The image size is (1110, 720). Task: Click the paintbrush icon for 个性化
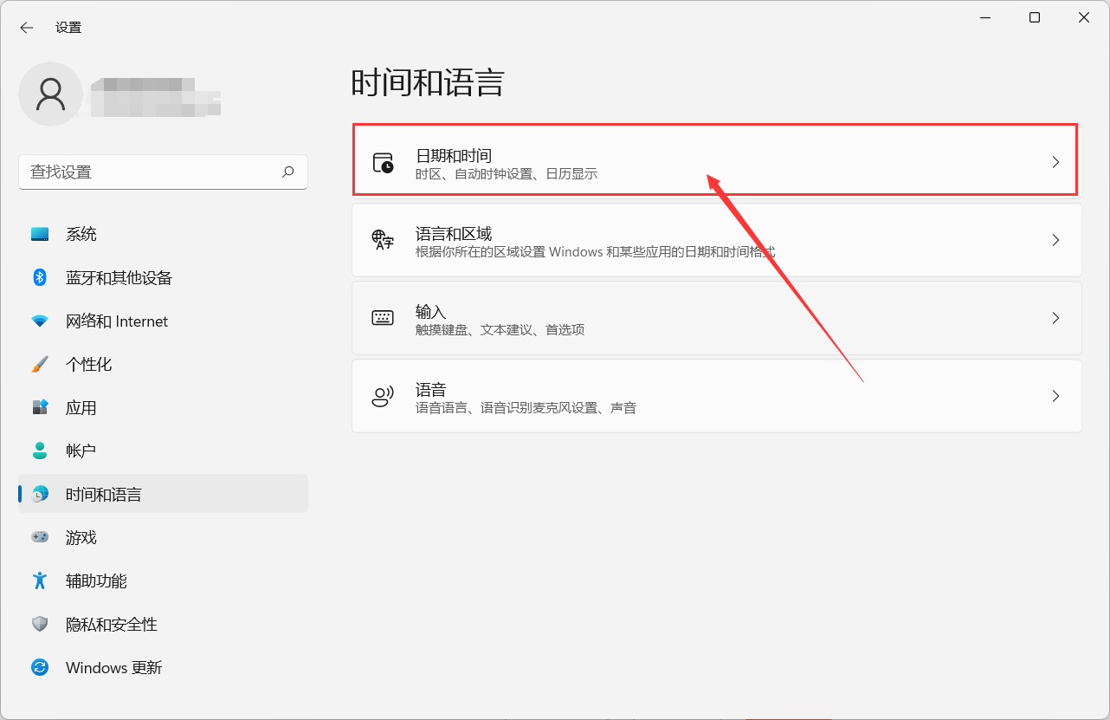[x=40, y=364]
